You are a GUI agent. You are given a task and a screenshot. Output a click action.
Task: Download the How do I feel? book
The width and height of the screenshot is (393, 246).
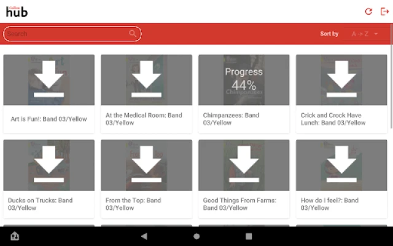(x=341, y=165)
